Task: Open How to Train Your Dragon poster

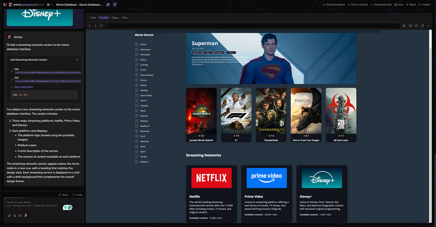Action: tap(306, 111)
